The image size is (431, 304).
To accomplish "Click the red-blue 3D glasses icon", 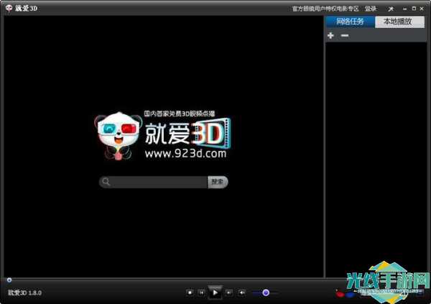I will (x=345, y=294).
